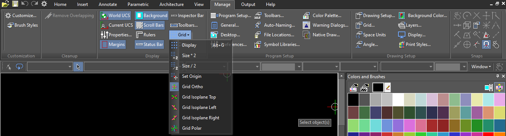This screenshot has width=506, height=136.
Task: Open Properties... in Display group
Action: pos(116,35)
